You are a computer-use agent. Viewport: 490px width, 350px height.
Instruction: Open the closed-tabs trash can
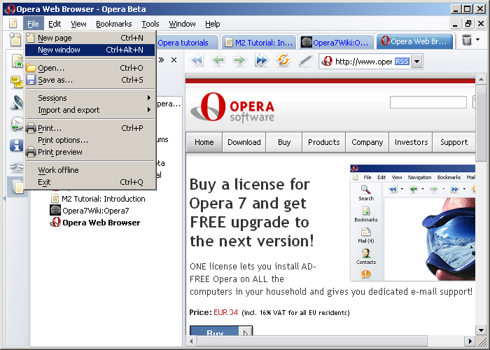point(467,41)
